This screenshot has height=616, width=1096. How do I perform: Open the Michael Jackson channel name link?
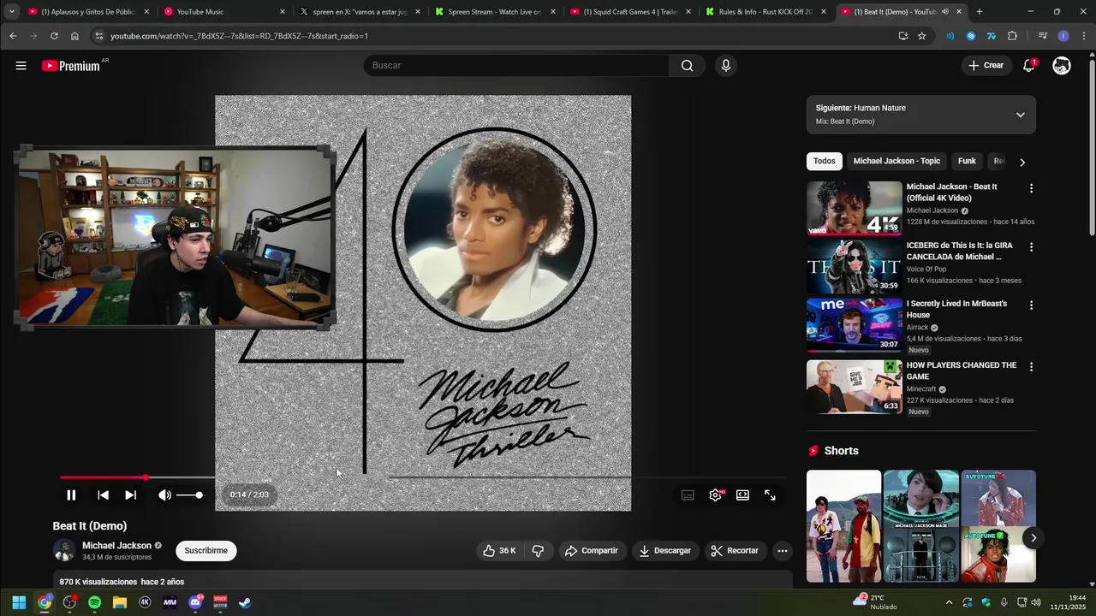pos(116,546)
